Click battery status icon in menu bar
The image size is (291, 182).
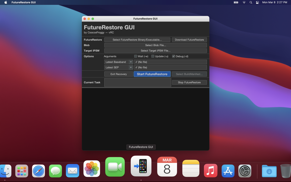236,2
